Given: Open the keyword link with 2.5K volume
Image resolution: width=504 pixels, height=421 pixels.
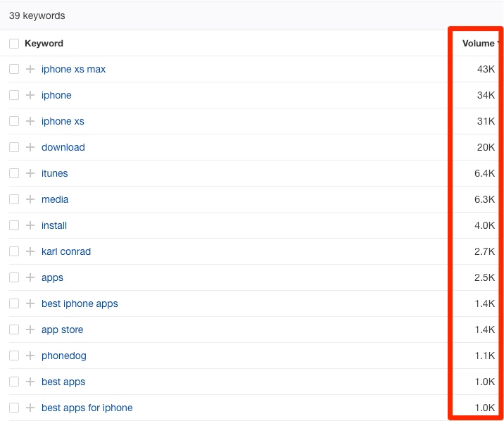Looking at the screenshot, I should (x=52, y=277).
